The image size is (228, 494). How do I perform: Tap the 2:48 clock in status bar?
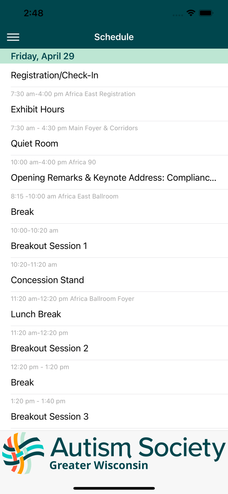pyautogui.click(x=34, y=13)
